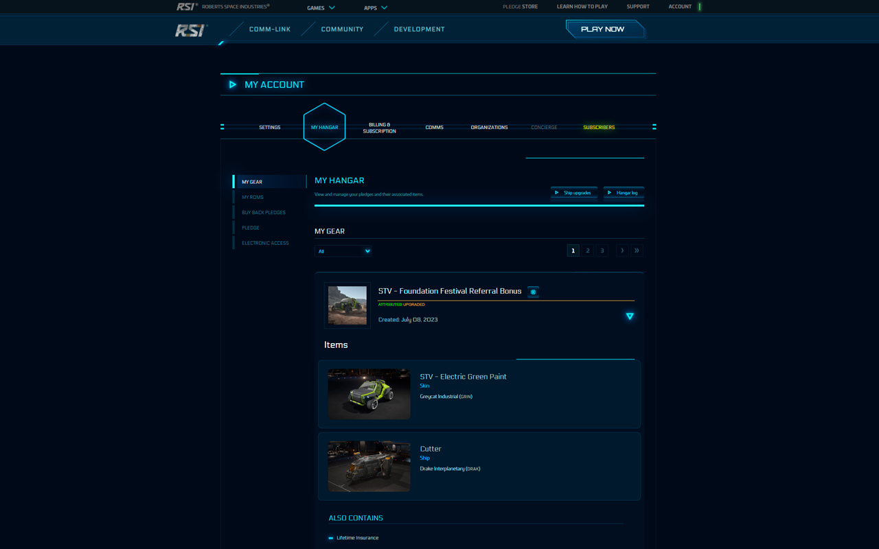Go to page 3 of gear
The height and width of the screenshot is (549, 879).
pyautogui.click(x=602, y=250)
